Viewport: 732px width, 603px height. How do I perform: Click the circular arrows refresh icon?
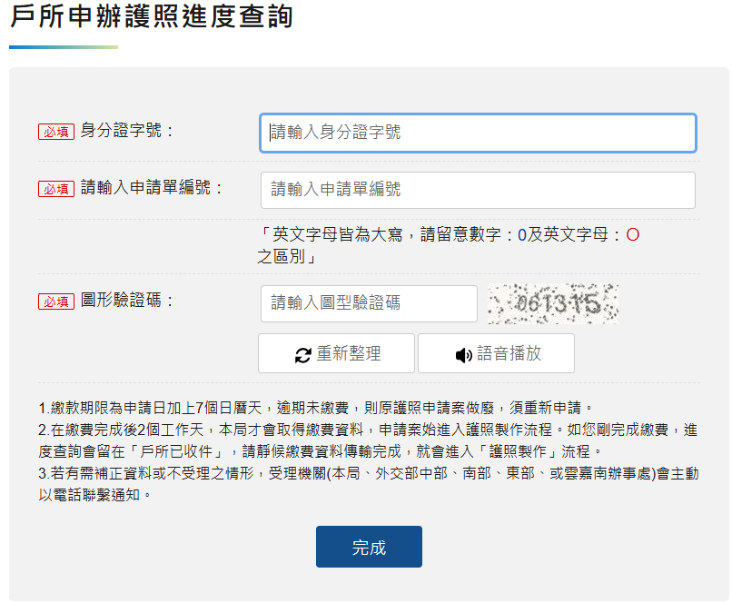pyautogui.click(x=303, y=355)
